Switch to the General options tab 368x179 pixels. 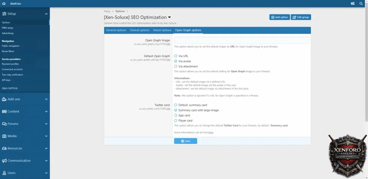[x=116, y=30]
